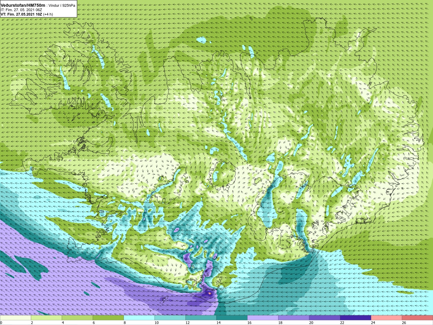The width and height of the screenshot is (433, 325).
Task: Click the 'Vindur í 925hPa' label
Action: (62, 5)
